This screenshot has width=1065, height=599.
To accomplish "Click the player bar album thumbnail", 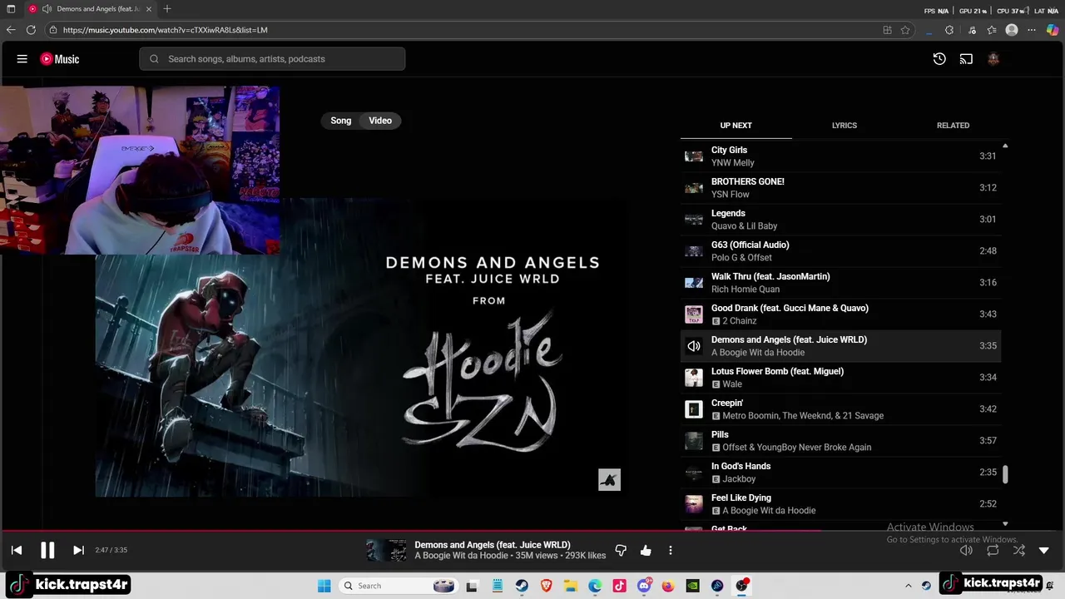I will 387,550.
